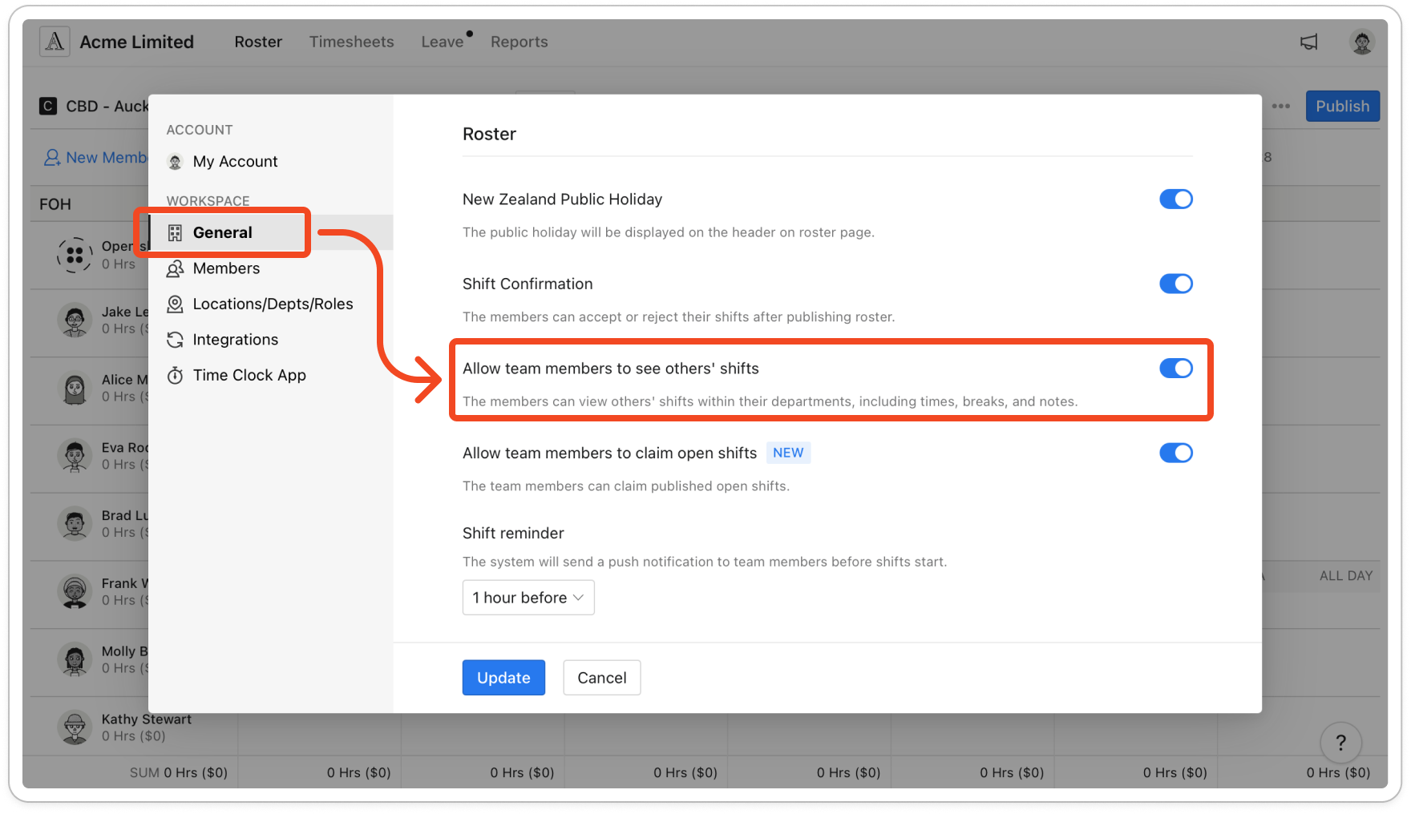Disable Allow team members to see others' shifts

[1175, 369]
